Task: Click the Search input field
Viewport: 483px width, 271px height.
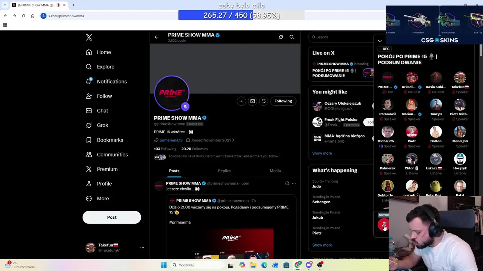Action: [341, 37]
